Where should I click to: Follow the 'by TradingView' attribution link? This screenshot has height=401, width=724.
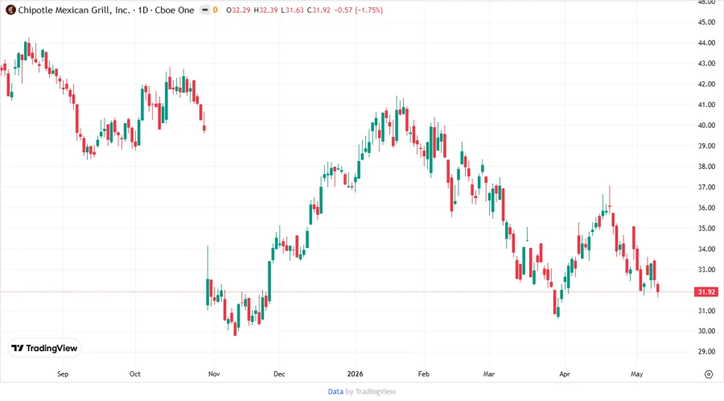click(x=371, y=392)
